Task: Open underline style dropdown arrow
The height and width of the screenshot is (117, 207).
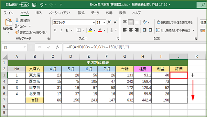Action: click(x=72, y=30)
